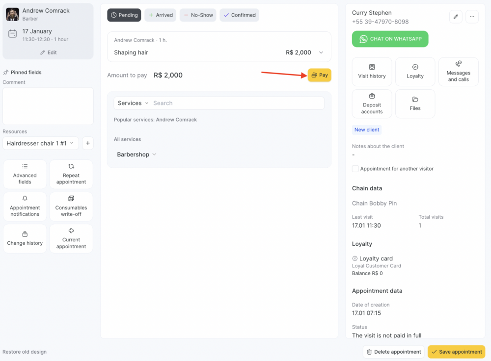
Task: Open Current appointment
Action: (71, 239)
